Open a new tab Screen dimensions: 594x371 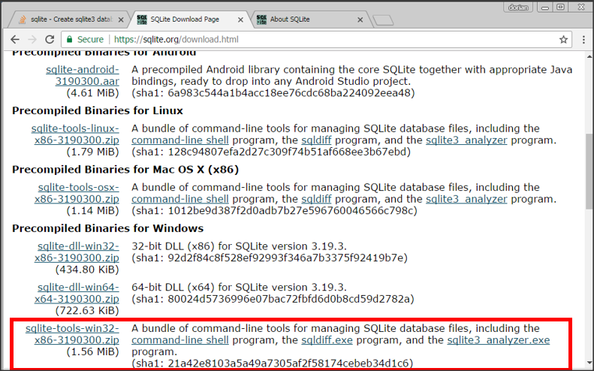(383, 20)
